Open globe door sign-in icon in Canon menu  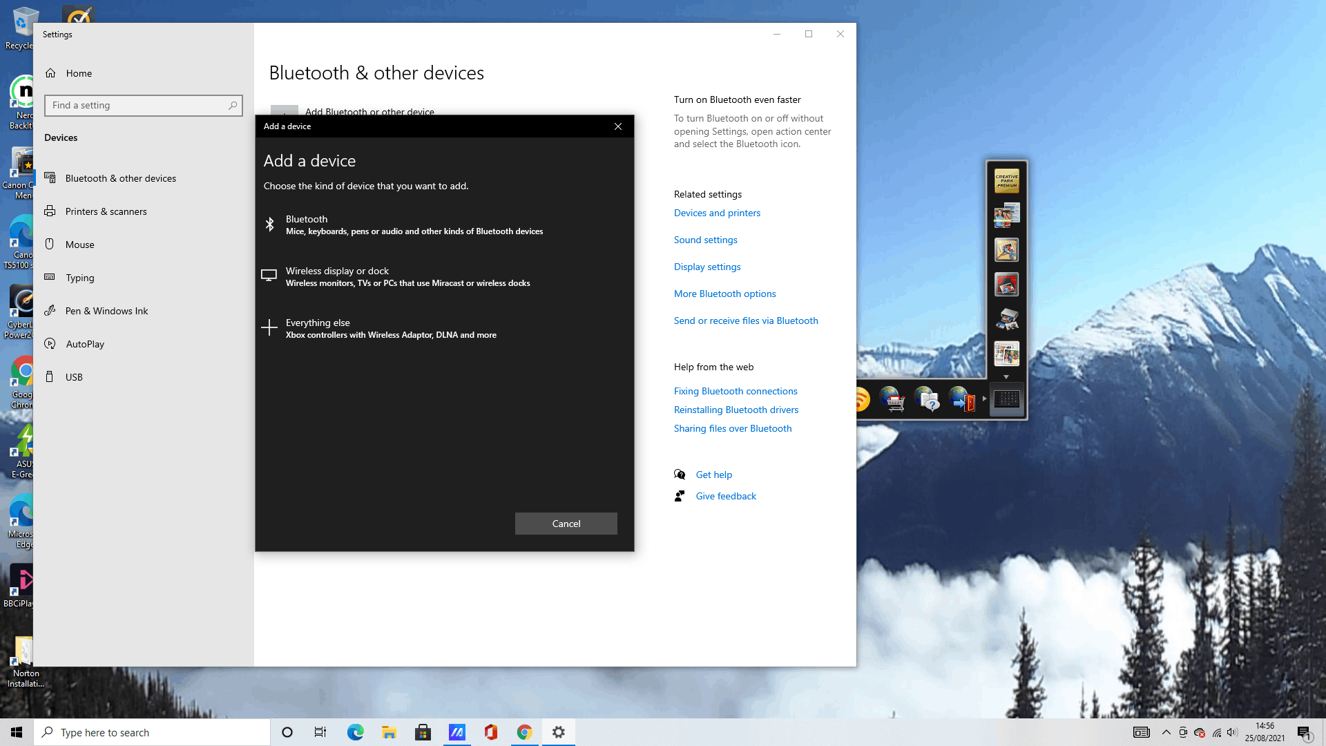click(961, 399)
